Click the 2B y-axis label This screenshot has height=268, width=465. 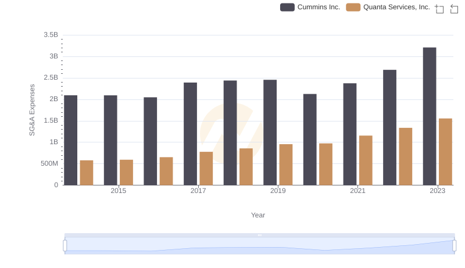pyautogui.click(x=53, y=99)
